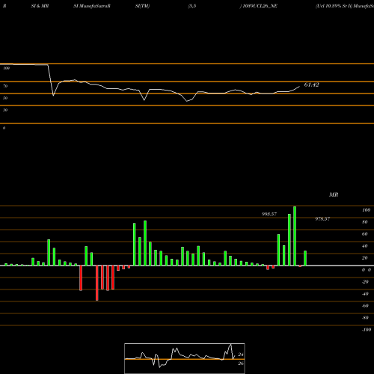
Task: Click the mini overview chart thumbnail
Action: tap(185, 358)
